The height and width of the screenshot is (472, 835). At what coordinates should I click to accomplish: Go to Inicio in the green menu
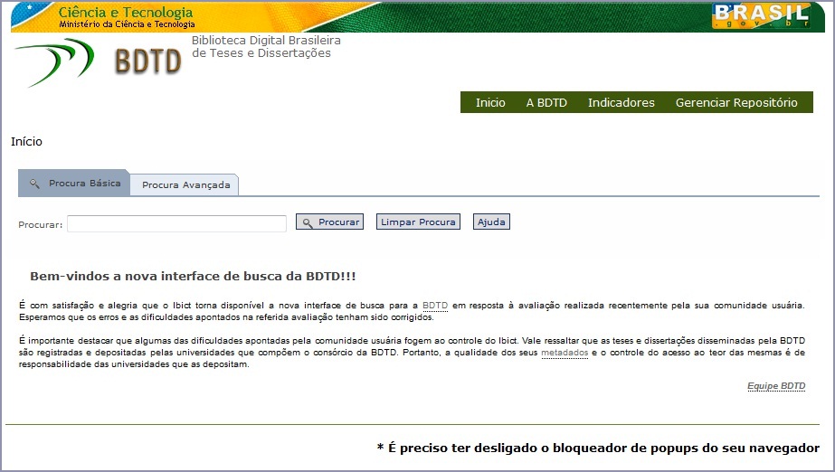490,103
